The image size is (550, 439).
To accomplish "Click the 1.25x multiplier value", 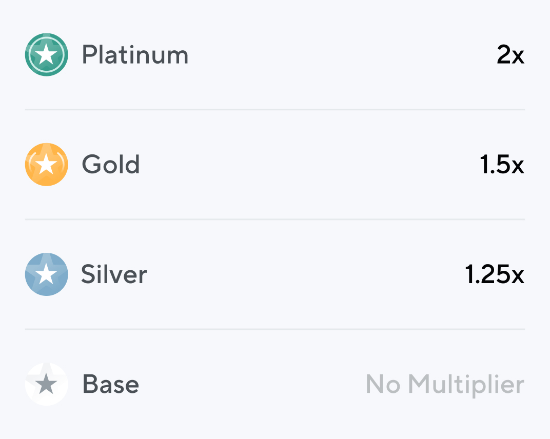I will tap(495, 274).
